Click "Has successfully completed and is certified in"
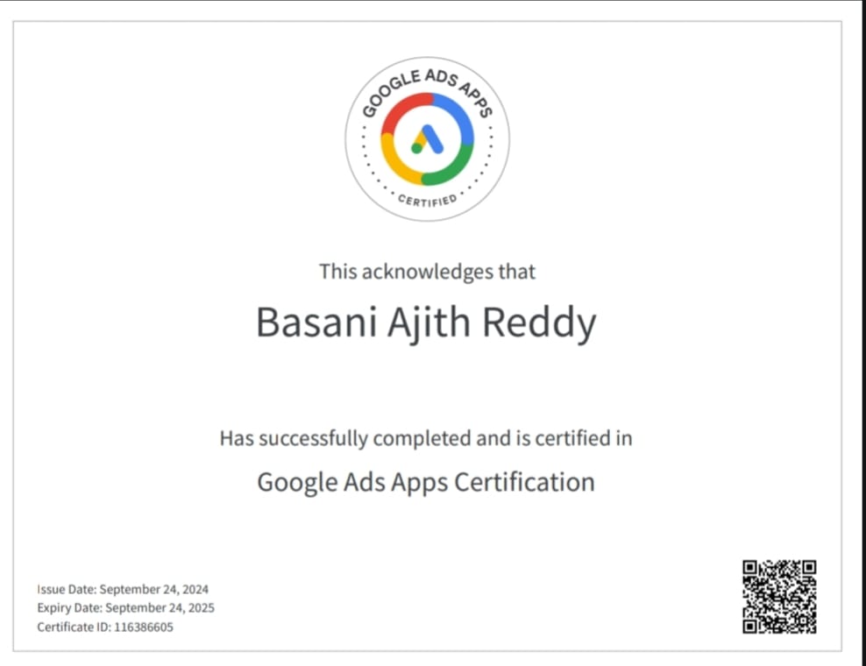 pos(426,438)
